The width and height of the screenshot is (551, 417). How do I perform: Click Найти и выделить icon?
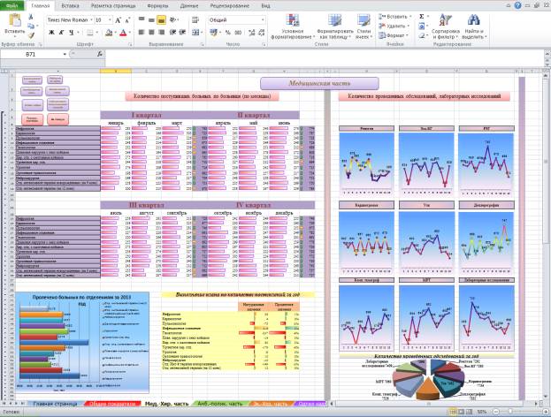[x=473, y=24]
